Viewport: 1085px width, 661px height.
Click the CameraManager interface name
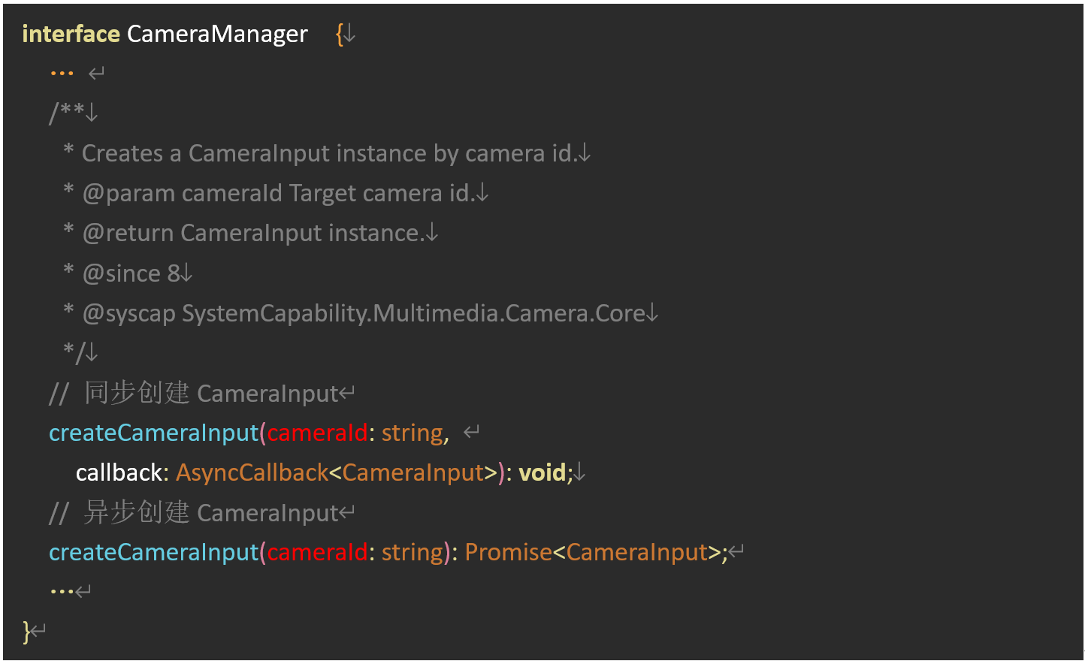point(217,34)
